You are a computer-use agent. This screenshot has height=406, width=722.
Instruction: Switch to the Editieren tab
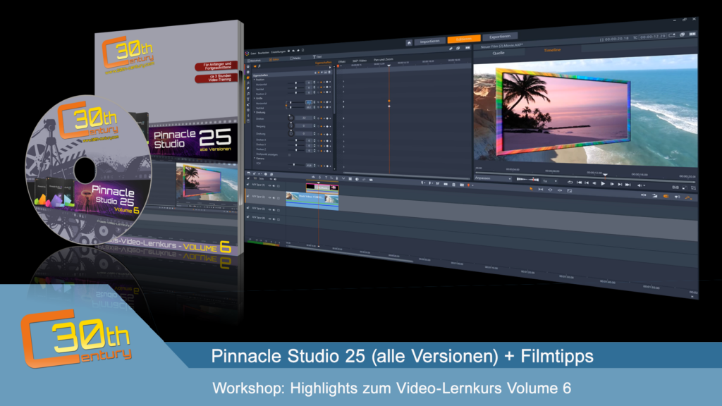464,39
